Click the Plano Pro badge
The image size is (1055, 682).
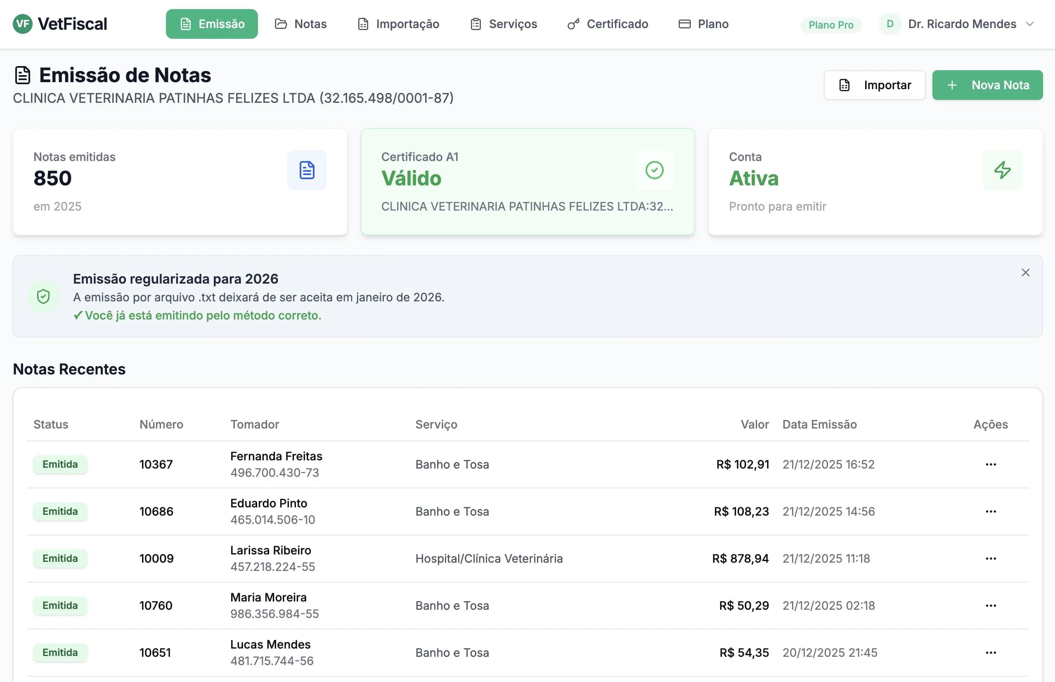[x=830, y=25]
